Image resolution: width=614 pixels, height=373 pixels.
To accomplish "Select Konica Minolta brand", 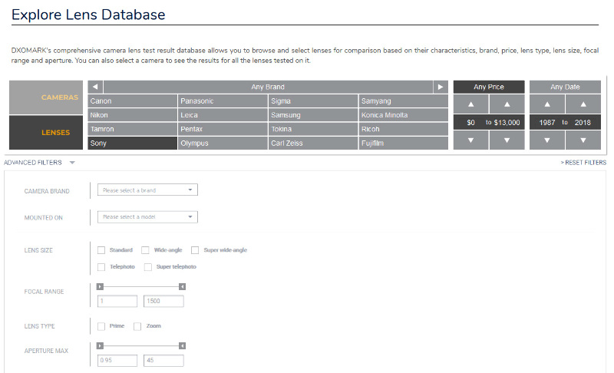I will pyautogui.click(x=404, y=115).
